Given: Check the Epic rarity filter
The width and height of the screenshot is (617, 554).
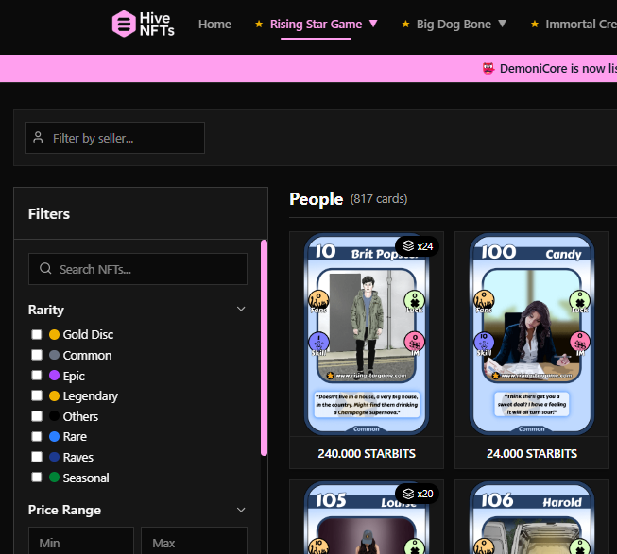Looking at the screenshot, I should point(37,376).
